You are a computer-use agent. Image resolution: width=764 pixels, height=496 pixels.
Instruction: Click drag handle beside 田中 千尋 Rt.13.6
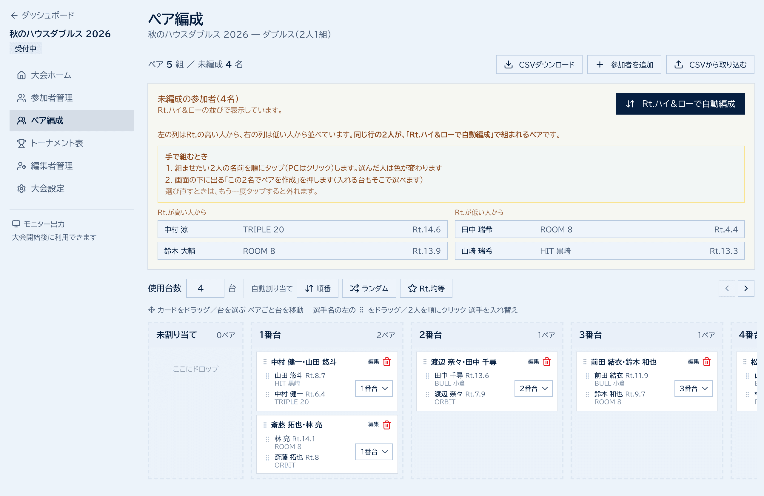click(x=427, y=376)
